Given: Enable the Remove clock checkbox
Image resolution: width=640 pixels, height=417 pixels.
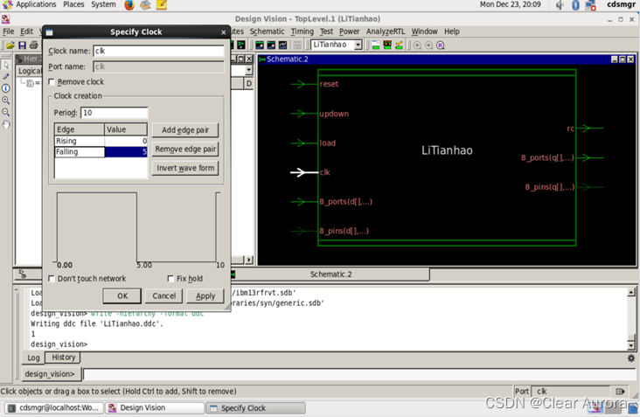Looking at the screenshot, I should tap(52, 82).
